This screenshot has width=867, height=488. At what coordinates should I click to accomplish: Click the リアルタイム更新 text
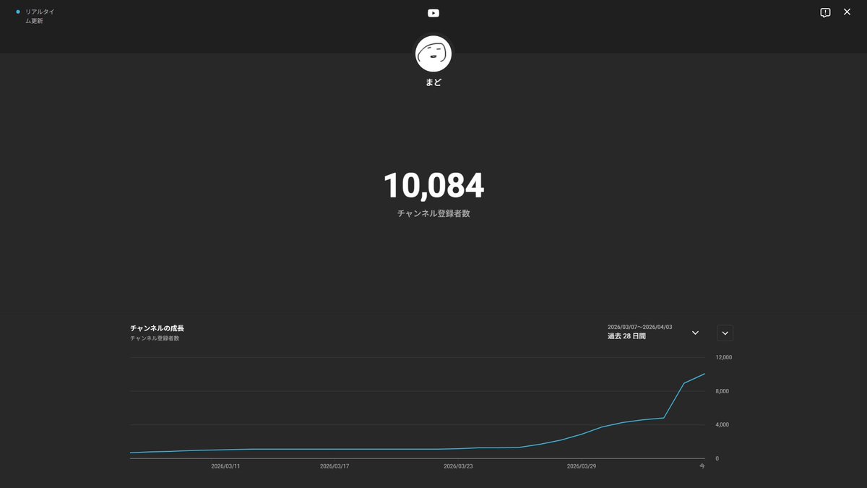coord(40,16)
